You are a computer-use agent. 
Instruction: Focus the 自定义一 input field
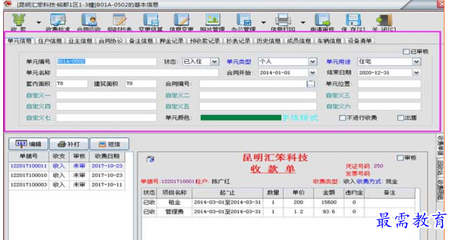point(107,95)
